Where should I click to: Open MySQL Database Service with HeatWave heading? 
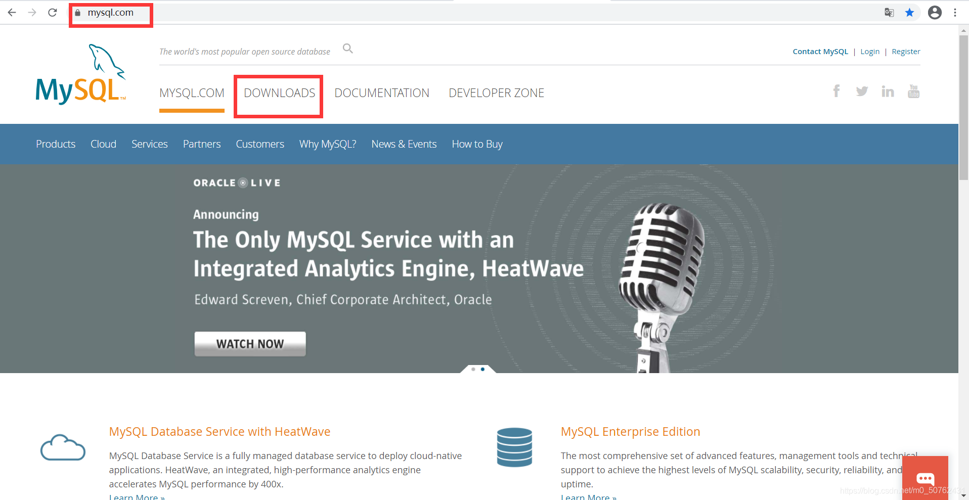click(x=219, y=432)
